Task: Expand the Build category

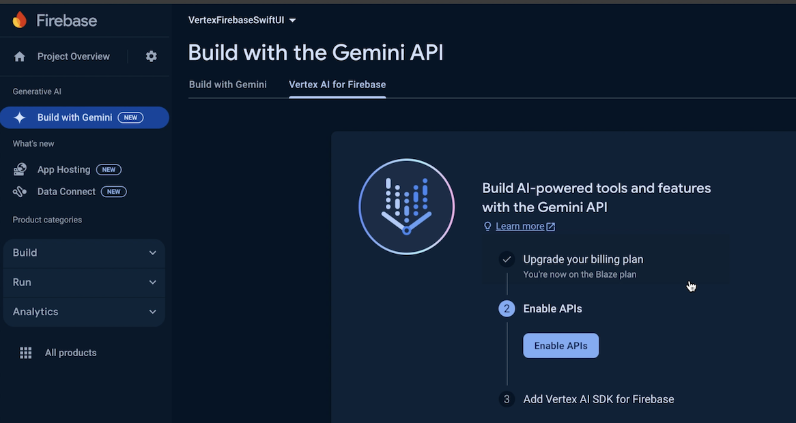Action: [x=84, y=252]
